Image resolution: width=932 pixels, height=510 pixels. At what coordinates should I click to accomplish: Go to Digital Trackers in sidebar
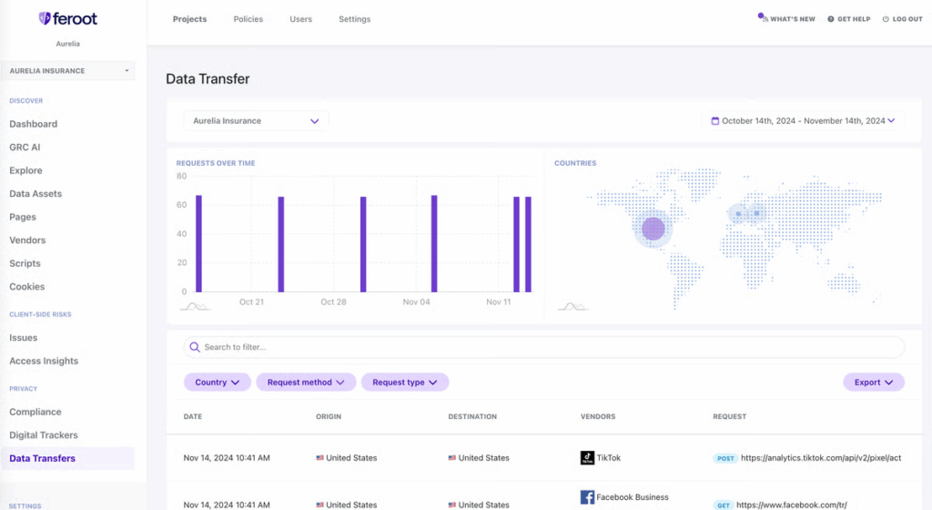tap(44, 435)
